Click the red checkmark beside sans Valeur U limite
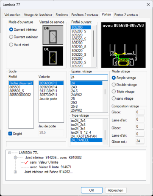 pyautogui.click(x=26, y=162)
